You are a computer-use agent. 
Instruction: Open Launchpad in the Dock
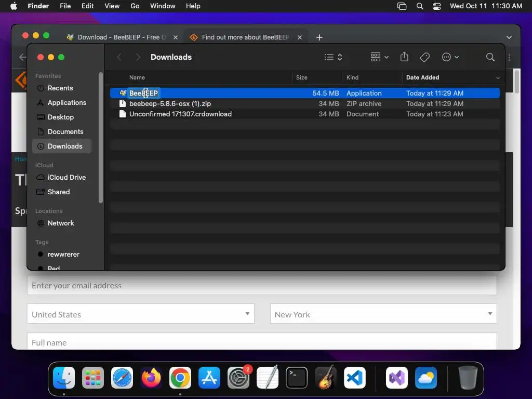tap(92, 377)
